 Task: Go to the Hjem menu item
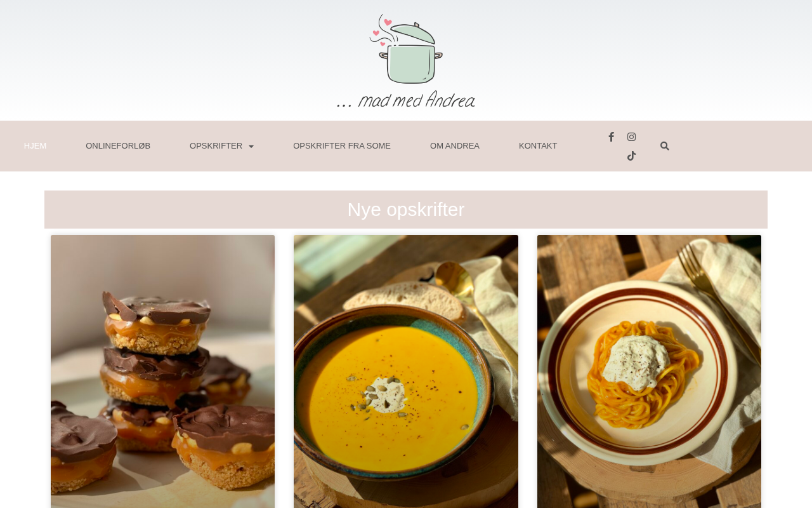point(35,146)
